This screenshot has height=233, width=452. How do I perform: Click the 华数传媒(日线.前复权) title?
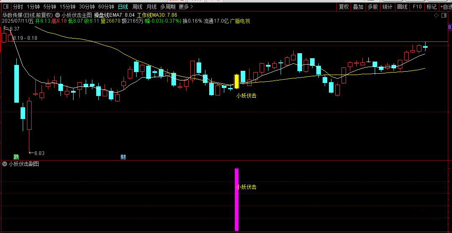point(27,15)
